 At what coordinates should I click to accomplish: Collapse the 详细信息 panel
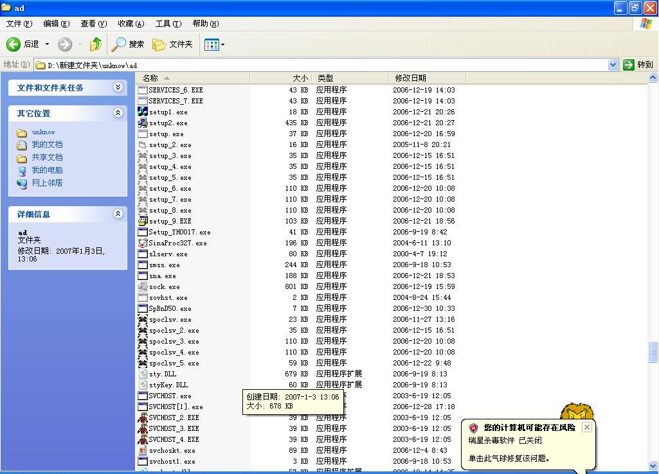coord(118,214)
